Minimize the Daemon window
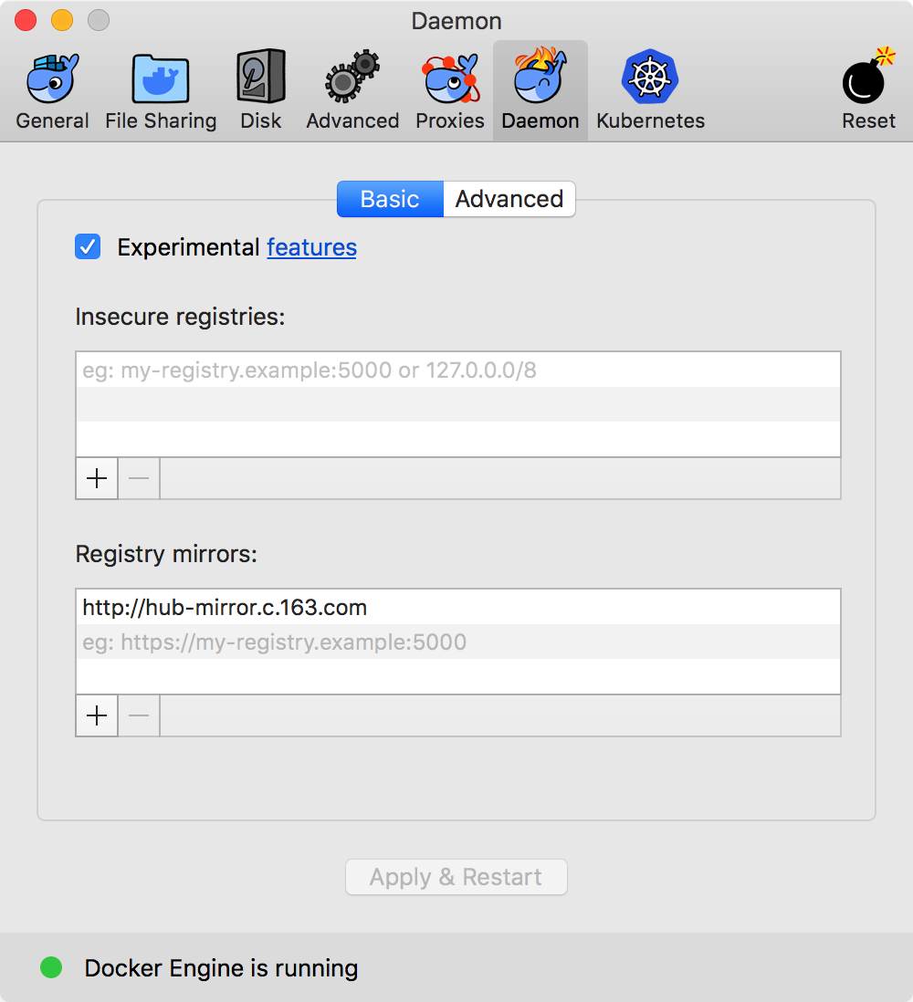Viewport: 913px width, 1002px height. point(62,20)
